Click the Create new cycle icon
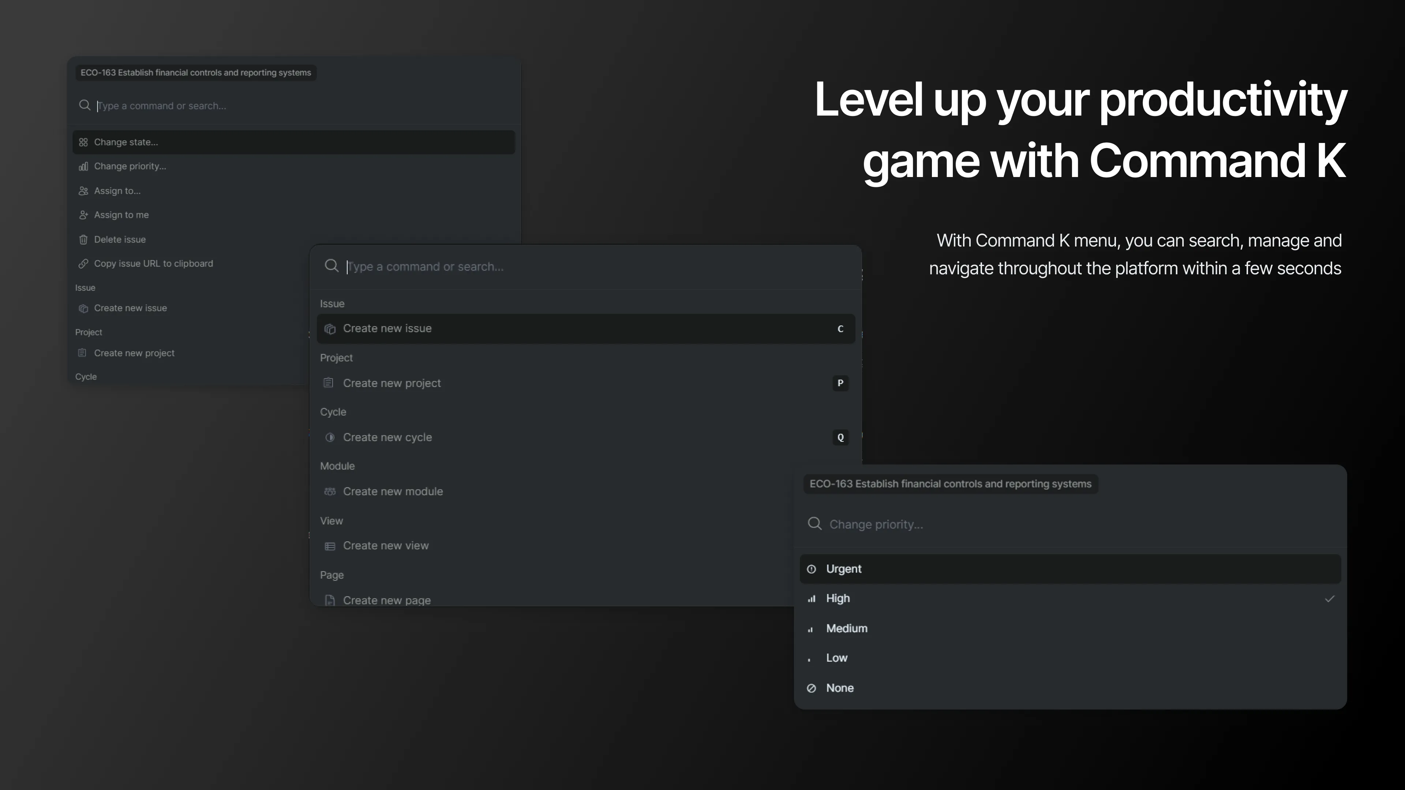 pos(330,437)
